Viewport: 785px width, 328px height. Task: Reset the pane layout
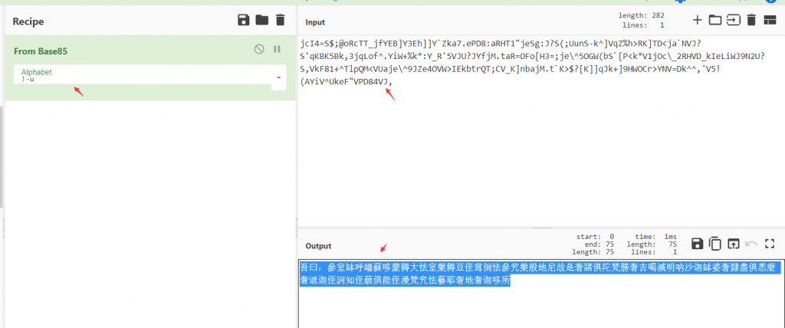point(770,20)
